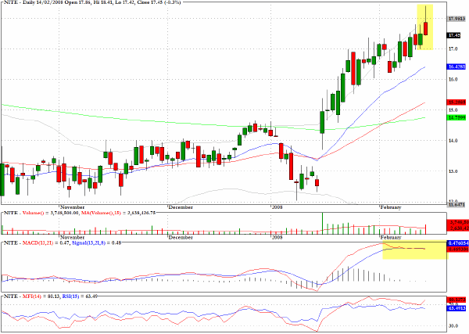Click the MA(Volume(),15) indicator label
The image size is (469, 334).
click(x=101, y=213)
